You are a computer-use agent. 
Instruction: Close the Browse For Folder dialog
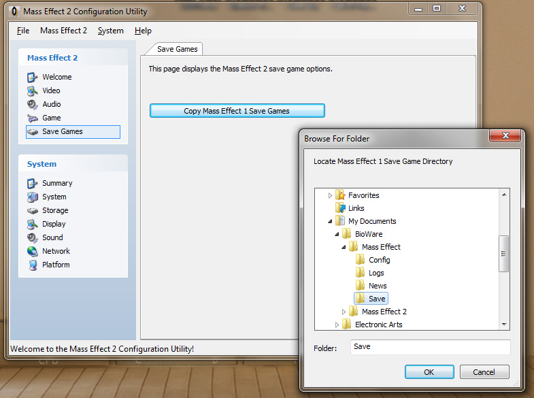[x=505, y=135]
